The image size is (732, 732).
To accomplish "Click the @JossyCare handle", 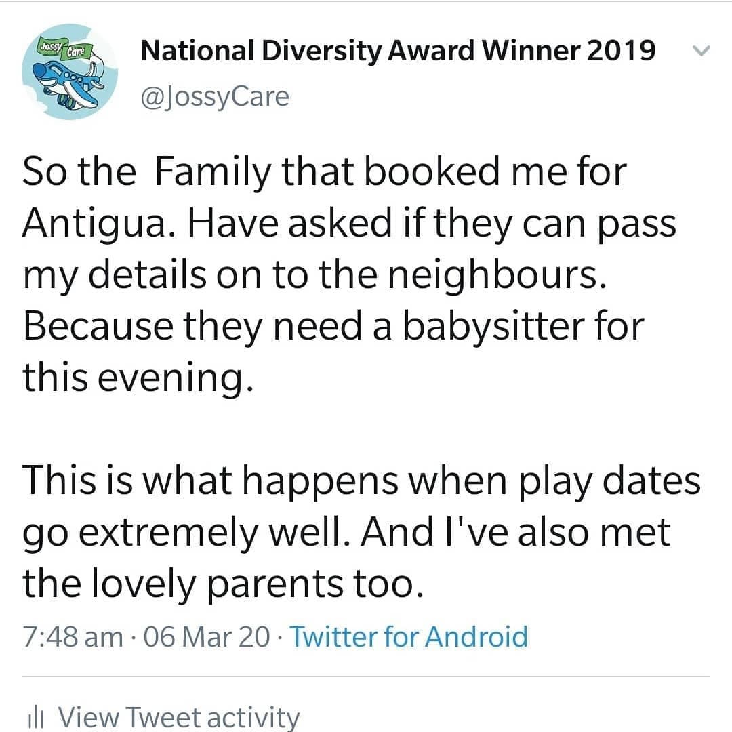I will coord(216,97).
